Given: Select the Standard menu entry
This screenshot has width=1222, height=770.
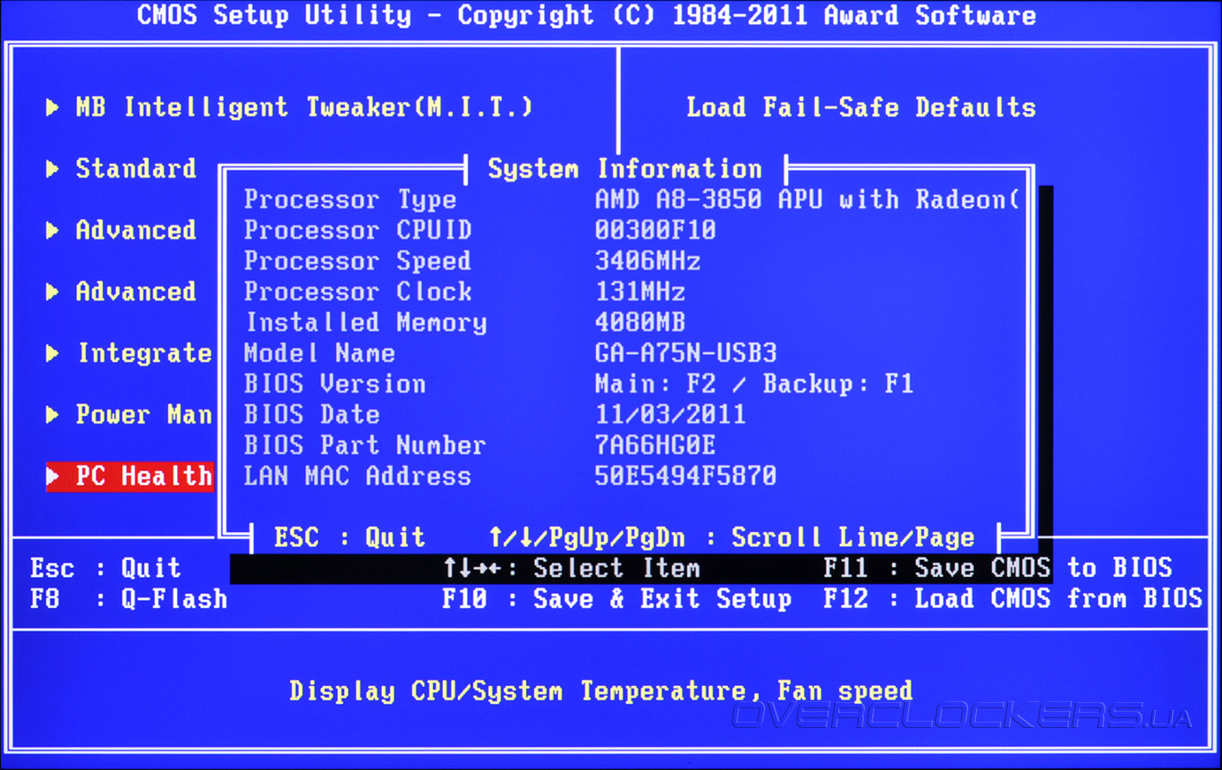Looking at the screenshot, I should (136, 168).
